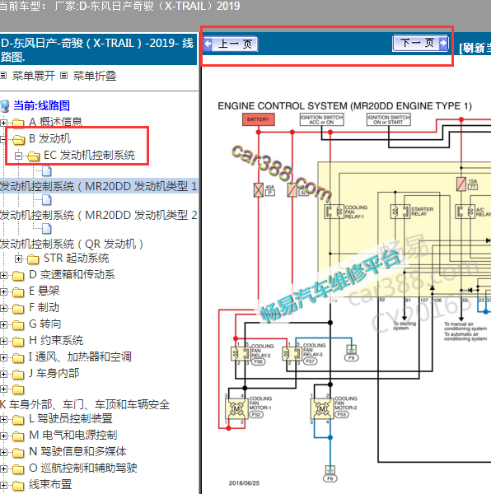Screen dimensions: 491x494
Task: Click F 制动 folder icon
Action: tap(18, 309)
